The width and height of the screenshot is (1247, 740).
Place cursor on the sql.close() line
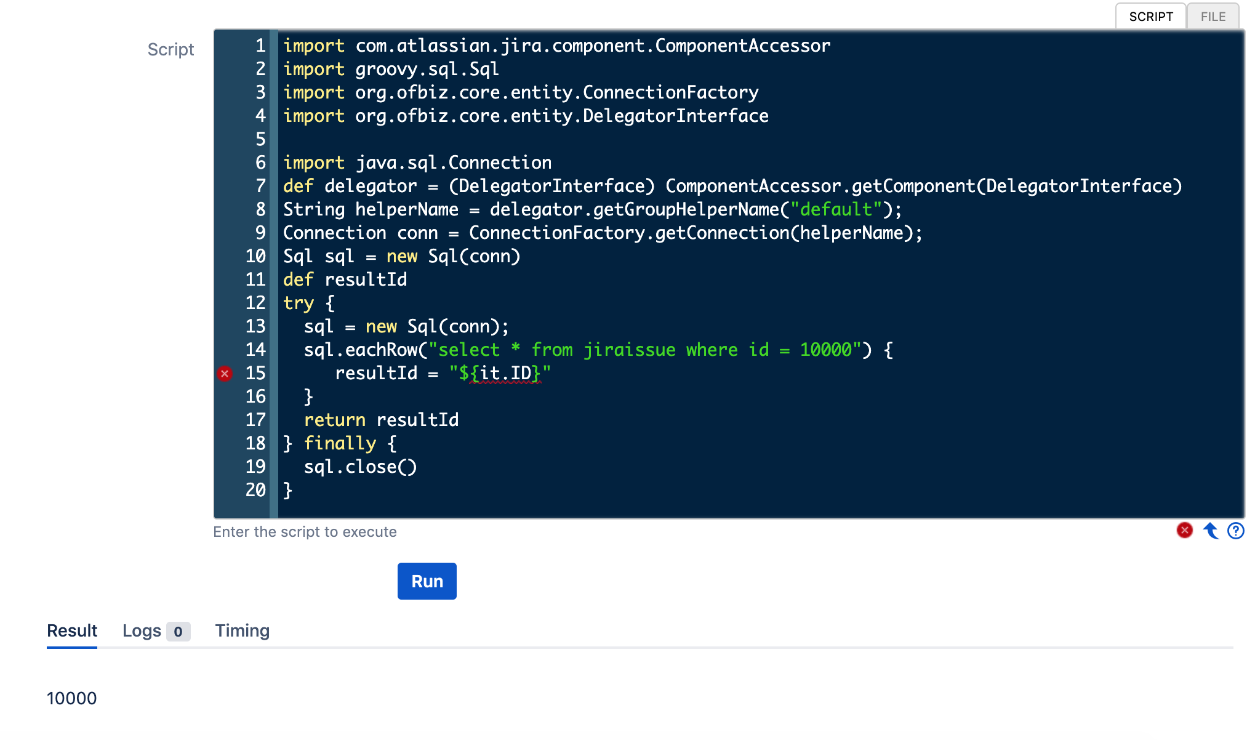[360, 467]
